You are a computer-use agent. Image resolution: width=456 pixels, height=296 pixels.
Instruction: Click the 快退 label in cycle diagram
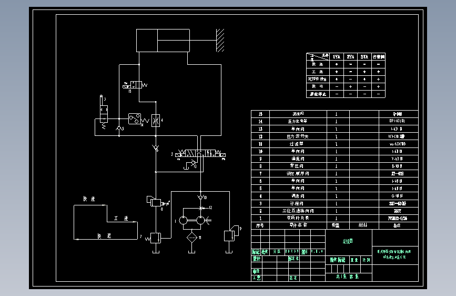pos(104,235)
